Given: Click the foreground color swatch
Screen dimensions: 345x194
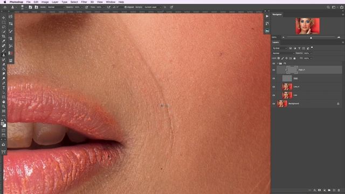Looking at the screenshot, I should (x=3, y=124).
